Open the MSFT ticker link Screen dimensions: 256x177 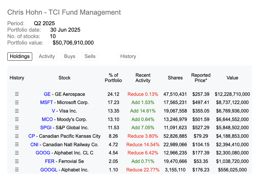[46, 103]
